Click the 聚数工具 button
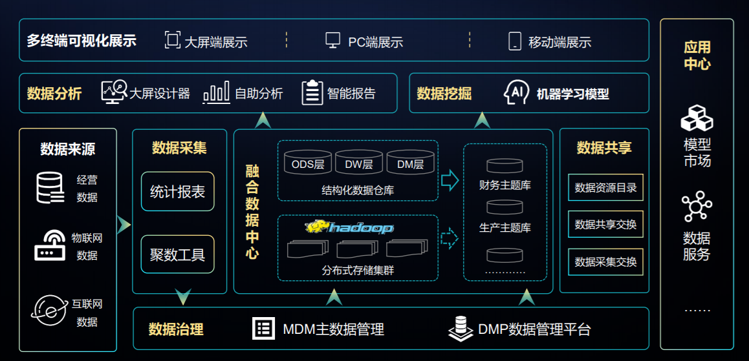The width and height of the screenshot is (749, 361). tap(178, 254)
